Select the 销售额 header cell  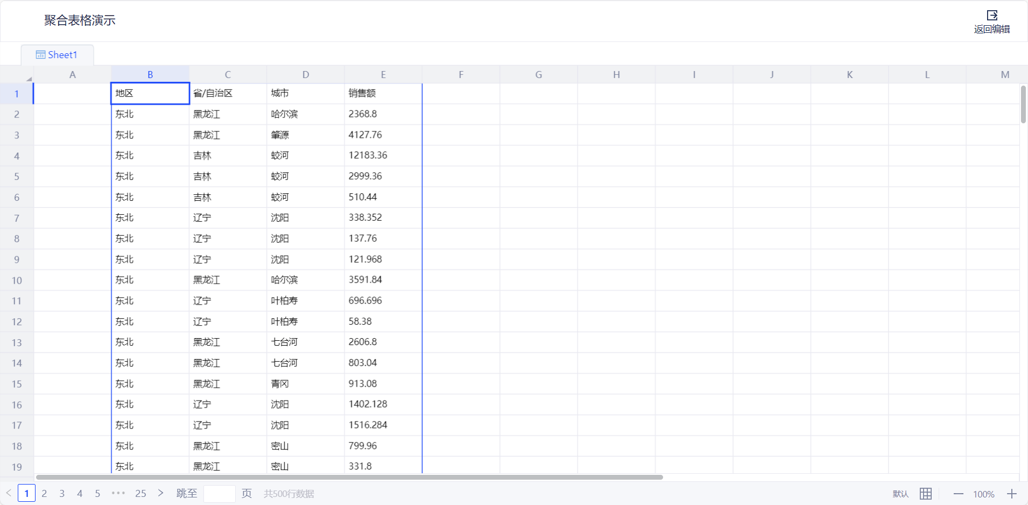383,94
